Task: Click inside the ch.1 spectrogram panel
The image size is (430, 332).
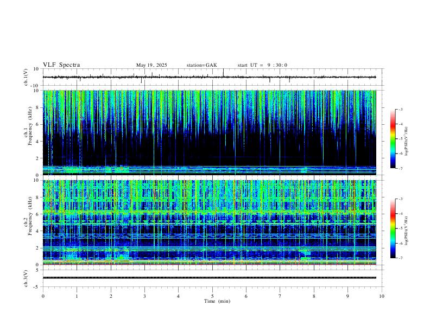Action: click(209, 132)
